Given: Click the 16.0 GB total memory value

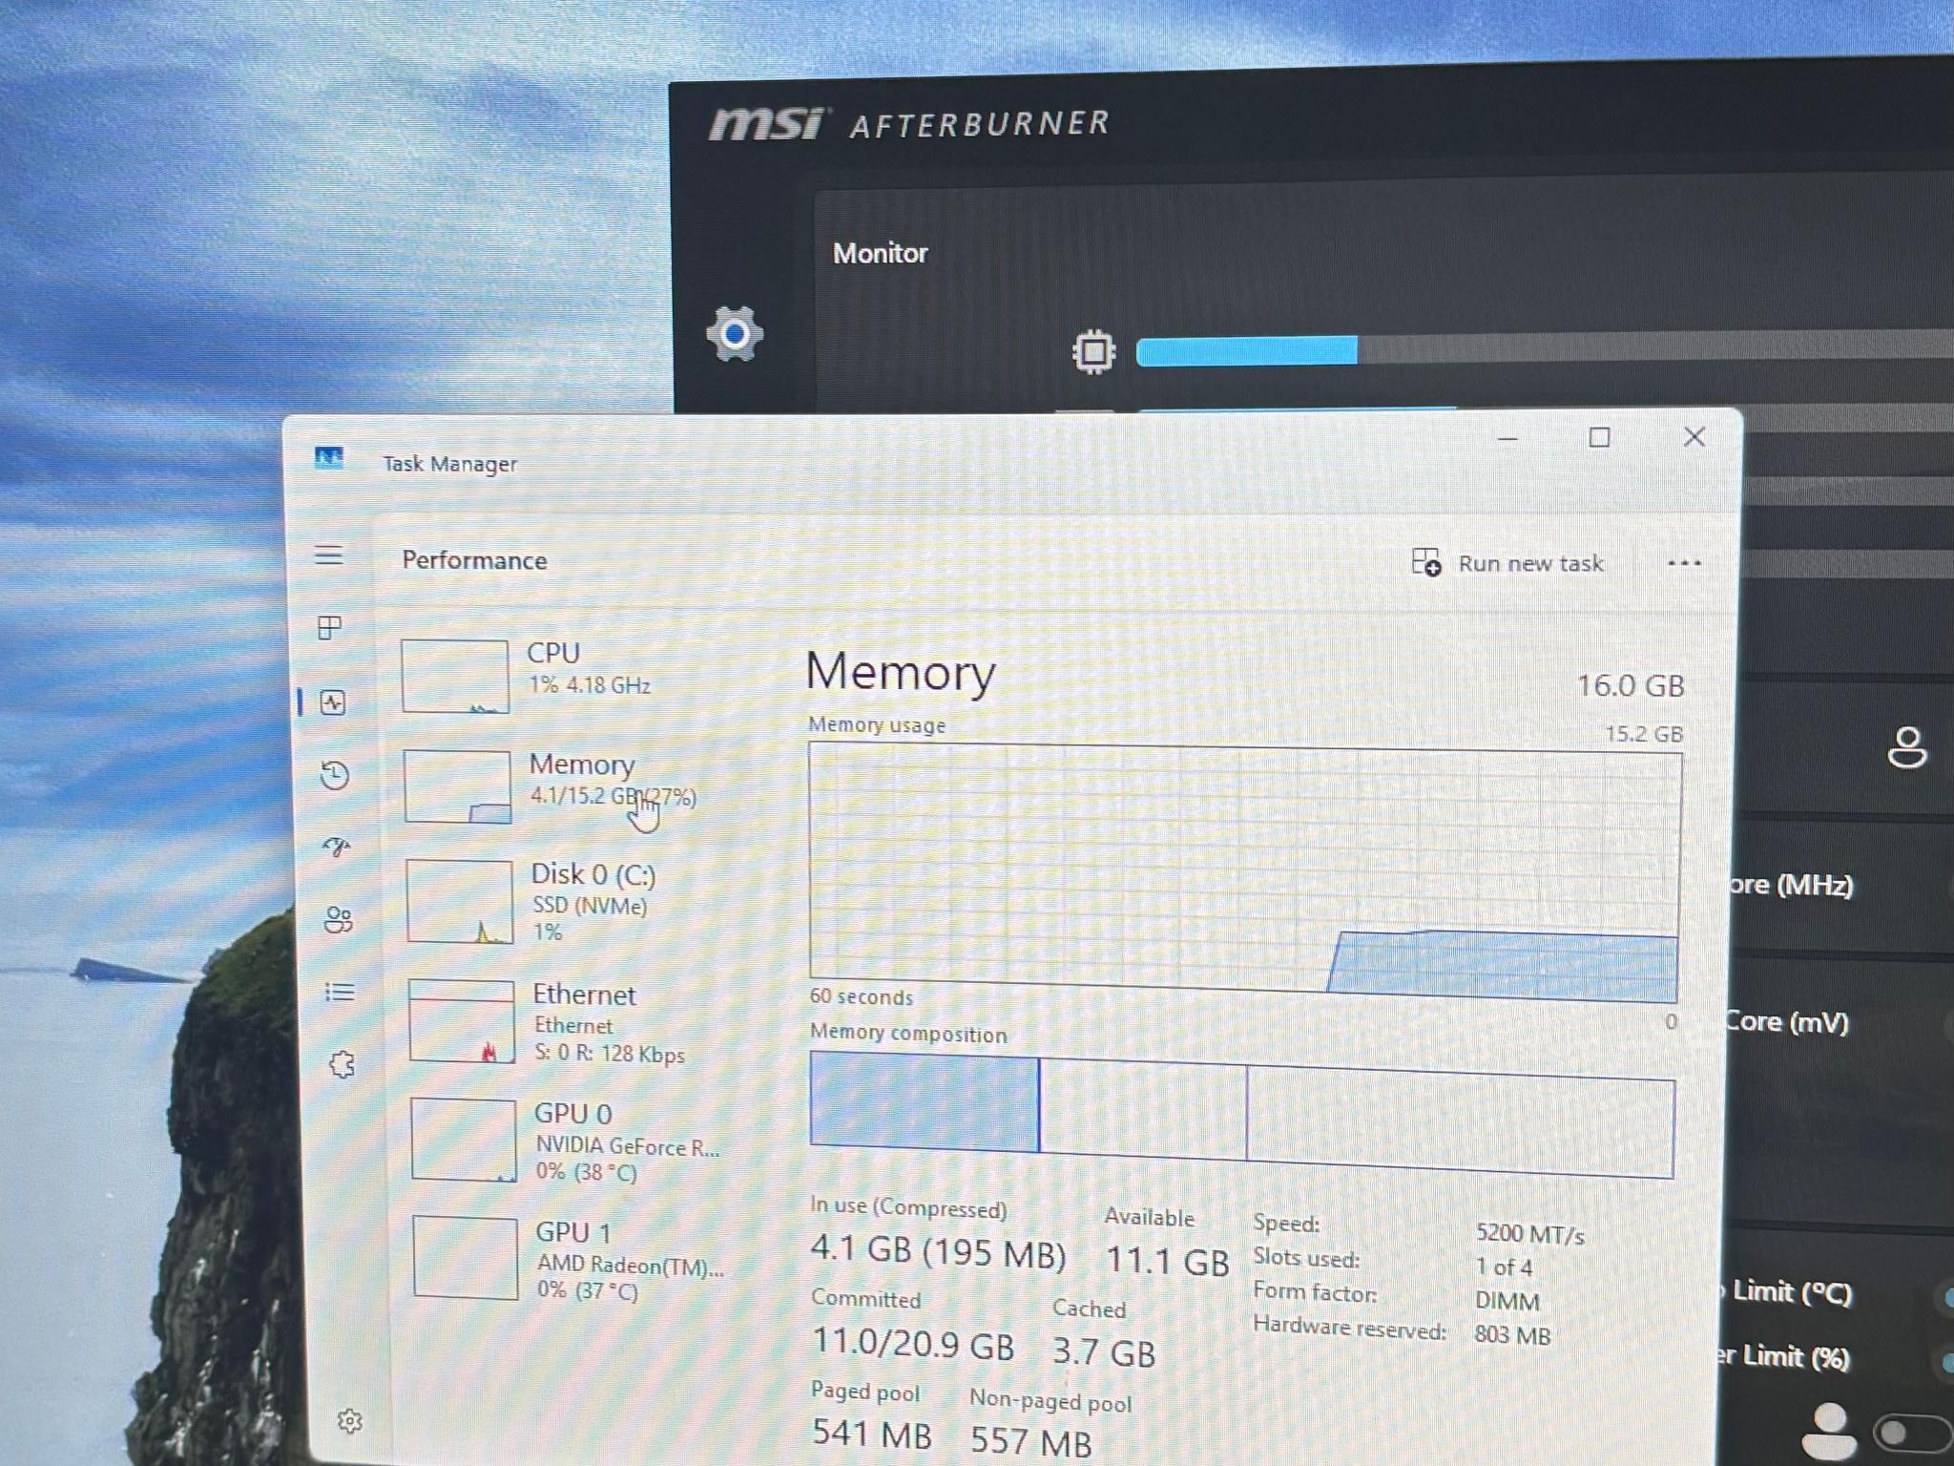Looking at the screenshot, I should click(x=1630, y=685).
